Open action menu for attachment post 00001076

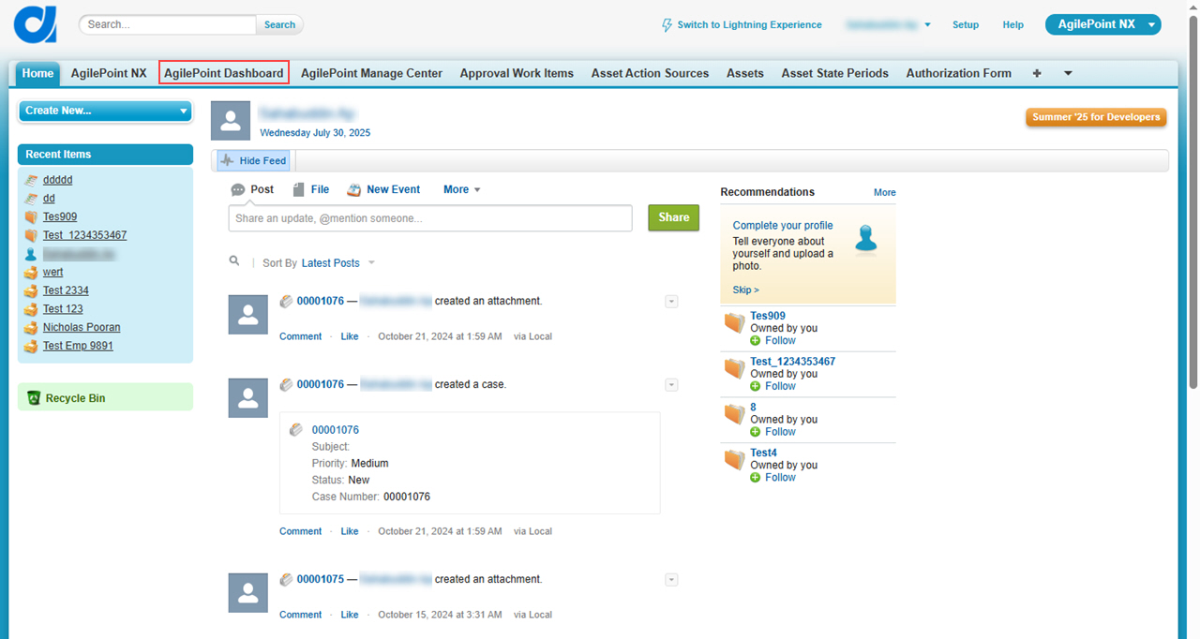click(x=671, y=302)
